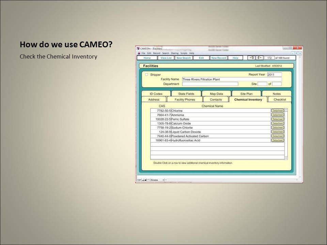The image size is (327, 245).
Task: Open Datasheet for Ferric Sulfate
Action: tap(278, 119)
